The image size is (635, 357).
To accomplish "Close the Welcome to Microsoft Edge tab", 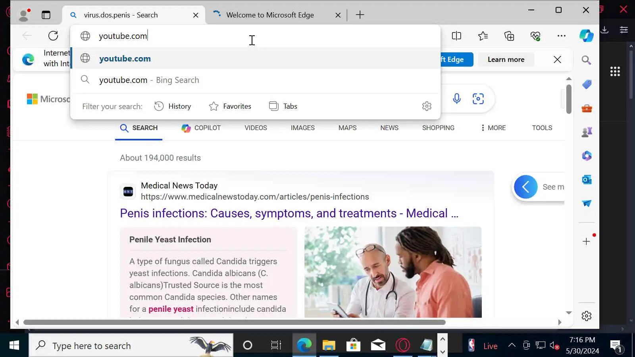I will point(338,15).
